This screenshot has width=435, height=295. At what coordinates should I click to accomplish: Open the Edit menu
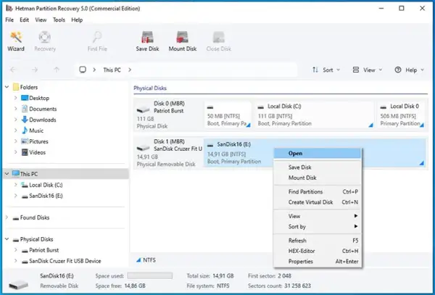tap(24, 20)
